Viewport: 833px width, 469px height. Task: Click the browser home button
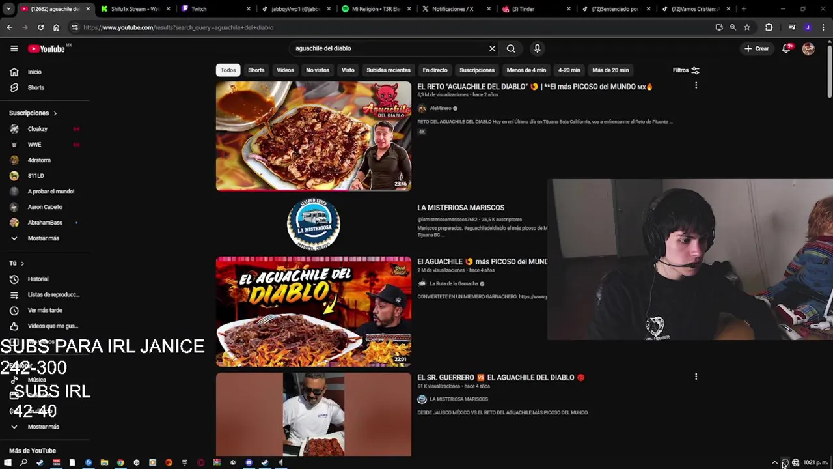[x=56, y=27]
